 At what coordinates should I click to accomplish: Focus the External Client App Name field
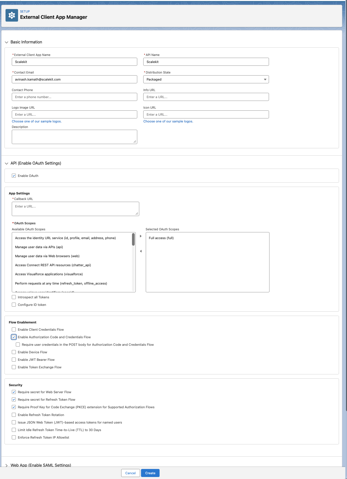pos(75,62)
